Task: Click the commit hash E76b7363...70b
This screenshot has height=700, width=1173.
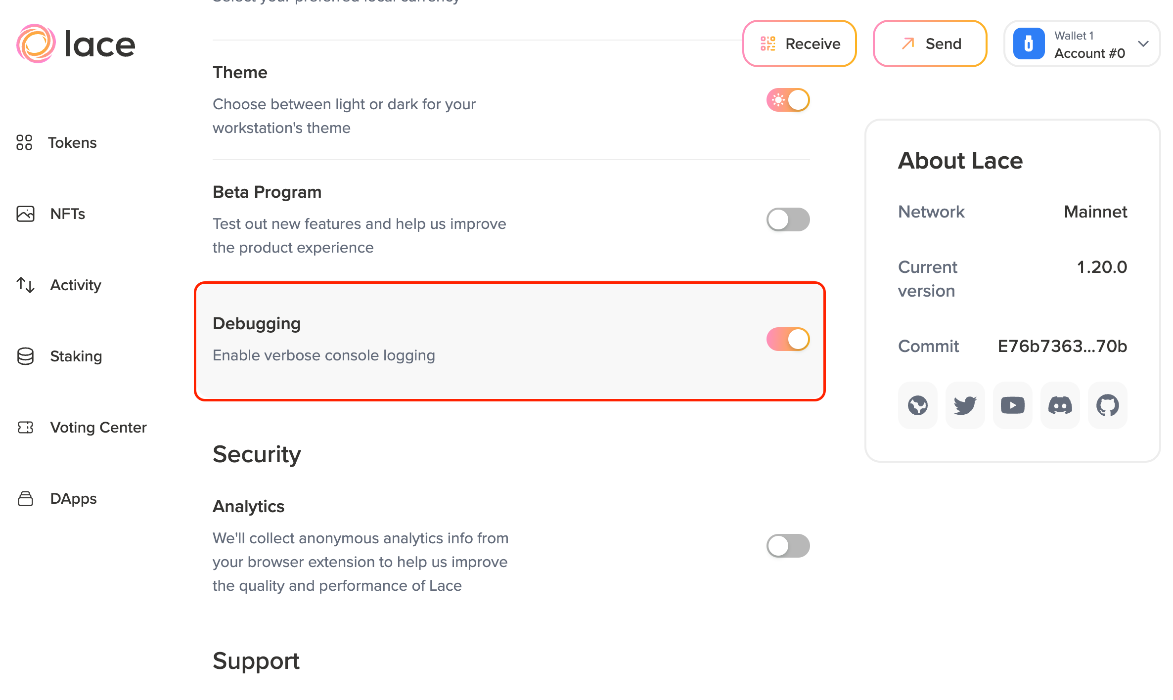Action: coord(1062,346)
